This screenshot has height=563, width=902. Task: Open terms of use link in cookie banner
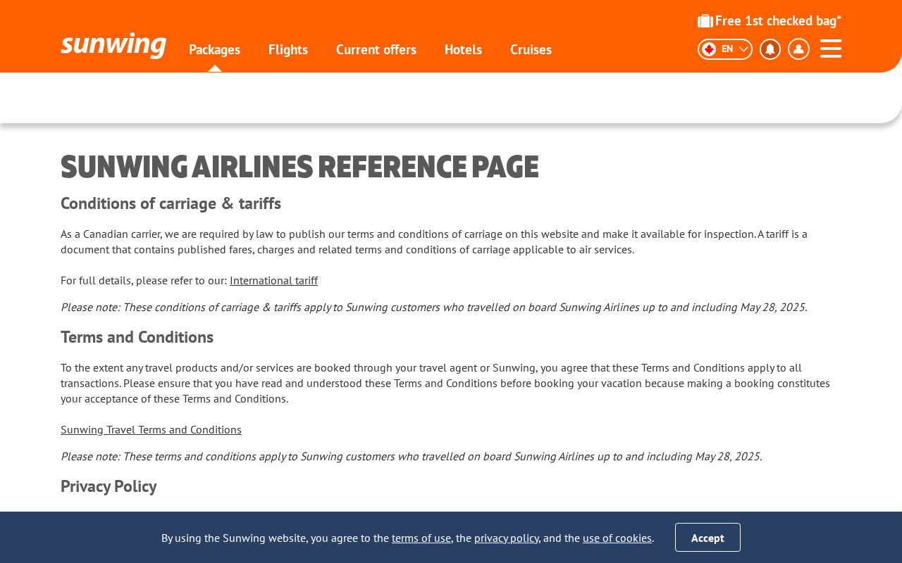421,538
